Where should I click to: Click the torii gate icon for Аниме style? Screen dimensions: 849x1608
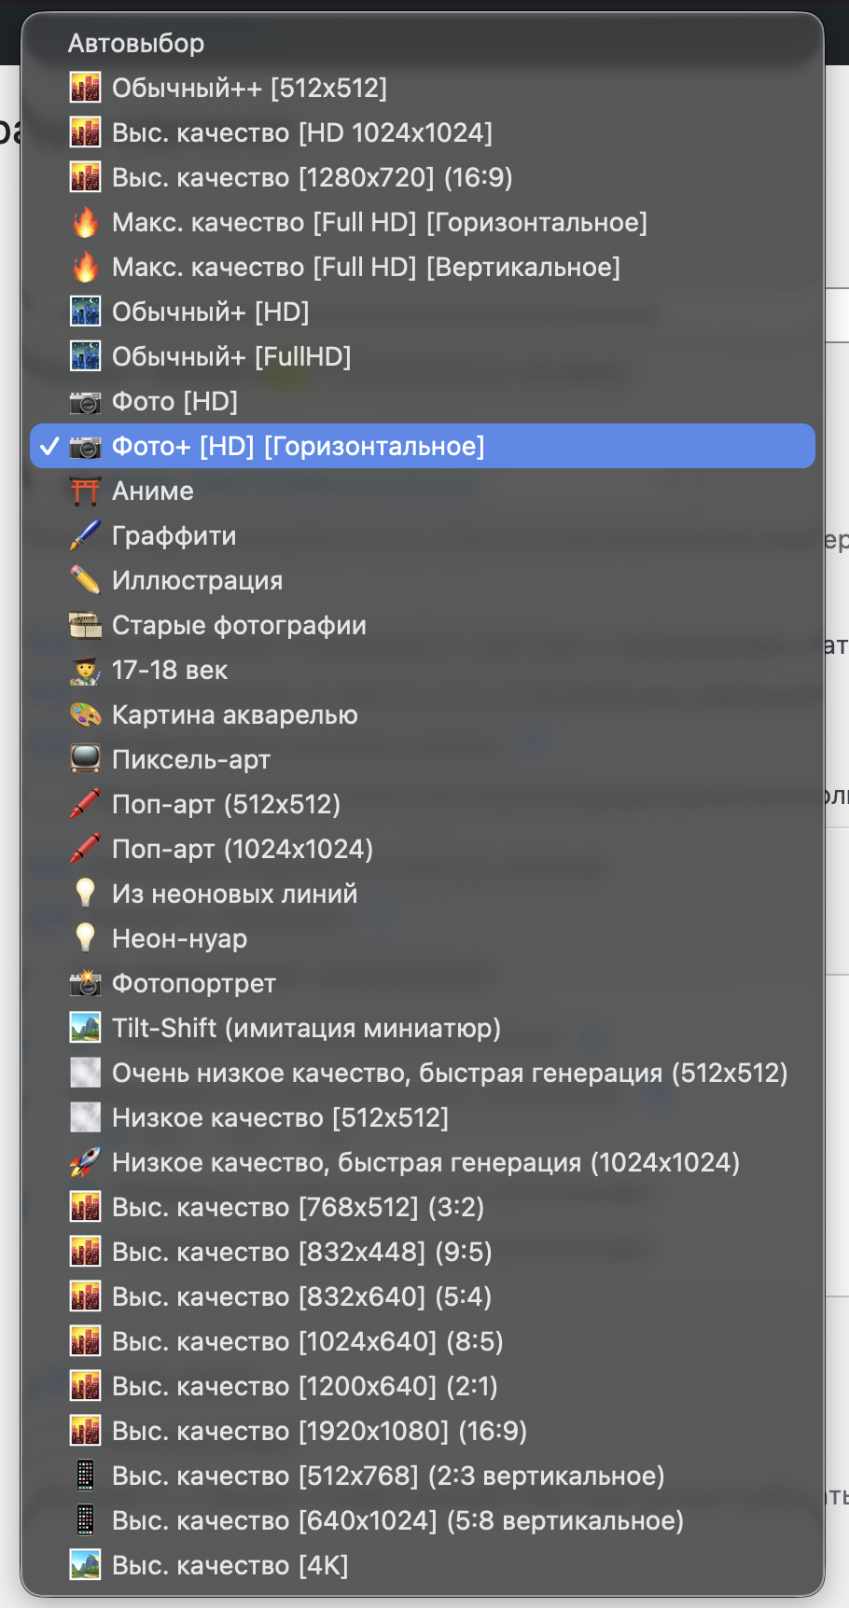tap(86, 491)
